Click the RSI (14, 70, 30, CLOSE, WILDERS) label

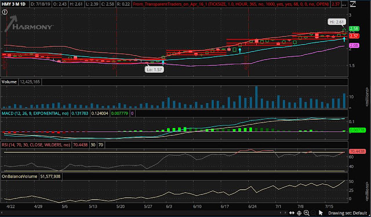point(36,145)
